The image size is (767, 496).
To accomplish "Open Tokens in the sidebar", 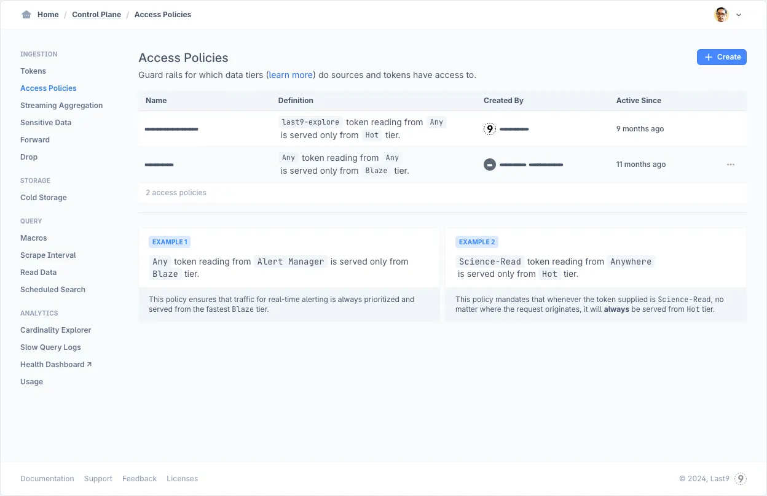I will (33, 71).
